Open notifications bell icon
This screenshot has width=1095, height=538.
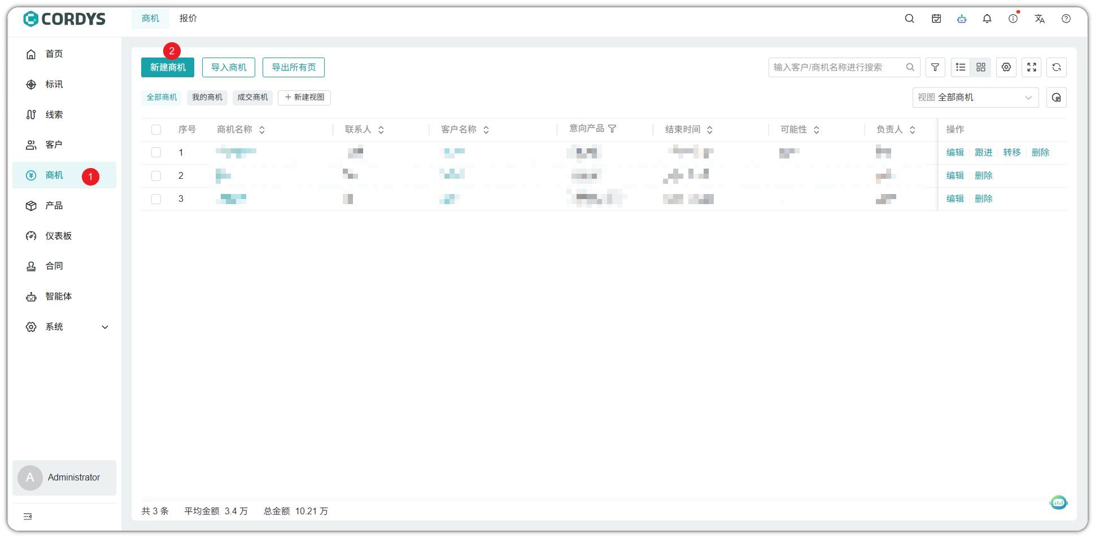pos(987,19)
